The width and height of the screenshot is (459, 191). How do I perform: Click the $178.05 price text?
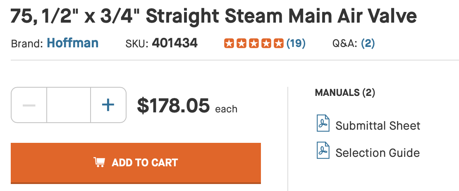coord(173,106)
